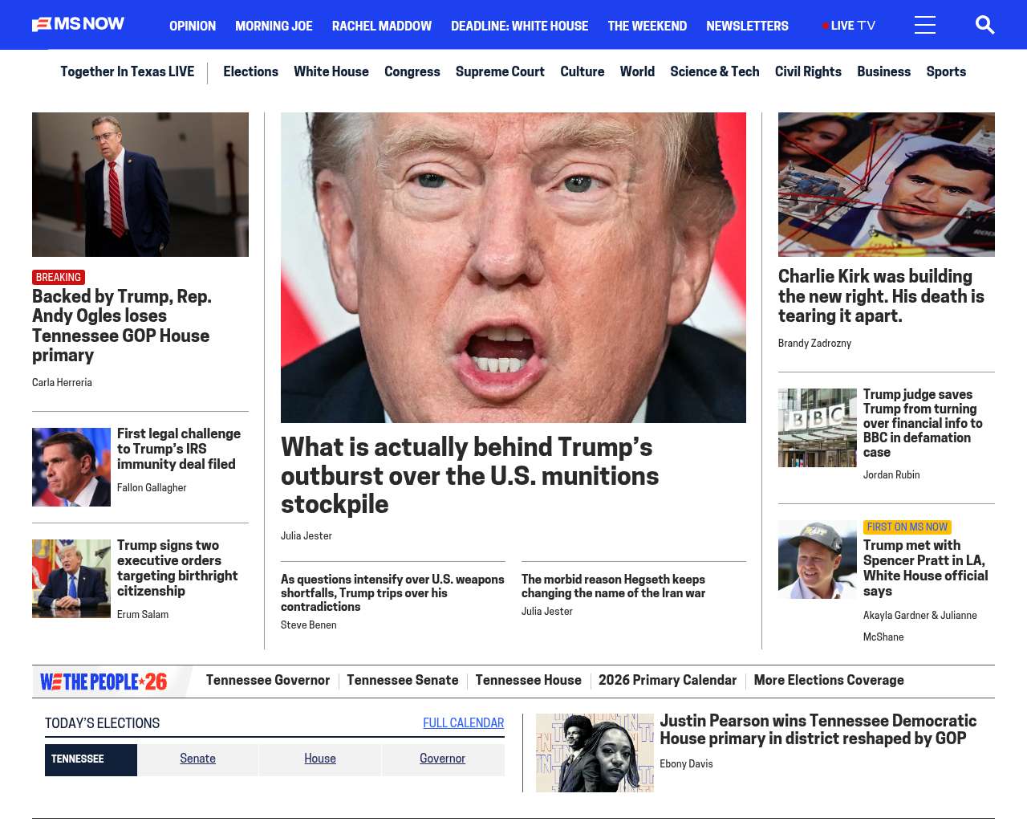The image size is (1027, 822).
Task: Go to Business section
Action: click(883, 71)
